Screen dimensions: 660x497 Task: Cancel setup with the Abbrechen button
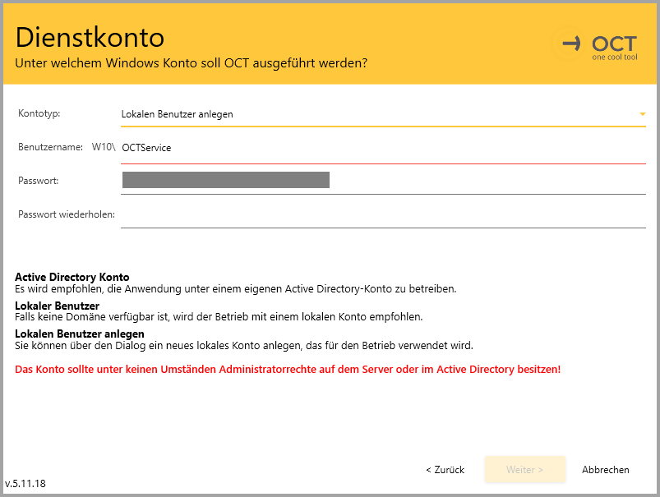click(x=605, y=470)
